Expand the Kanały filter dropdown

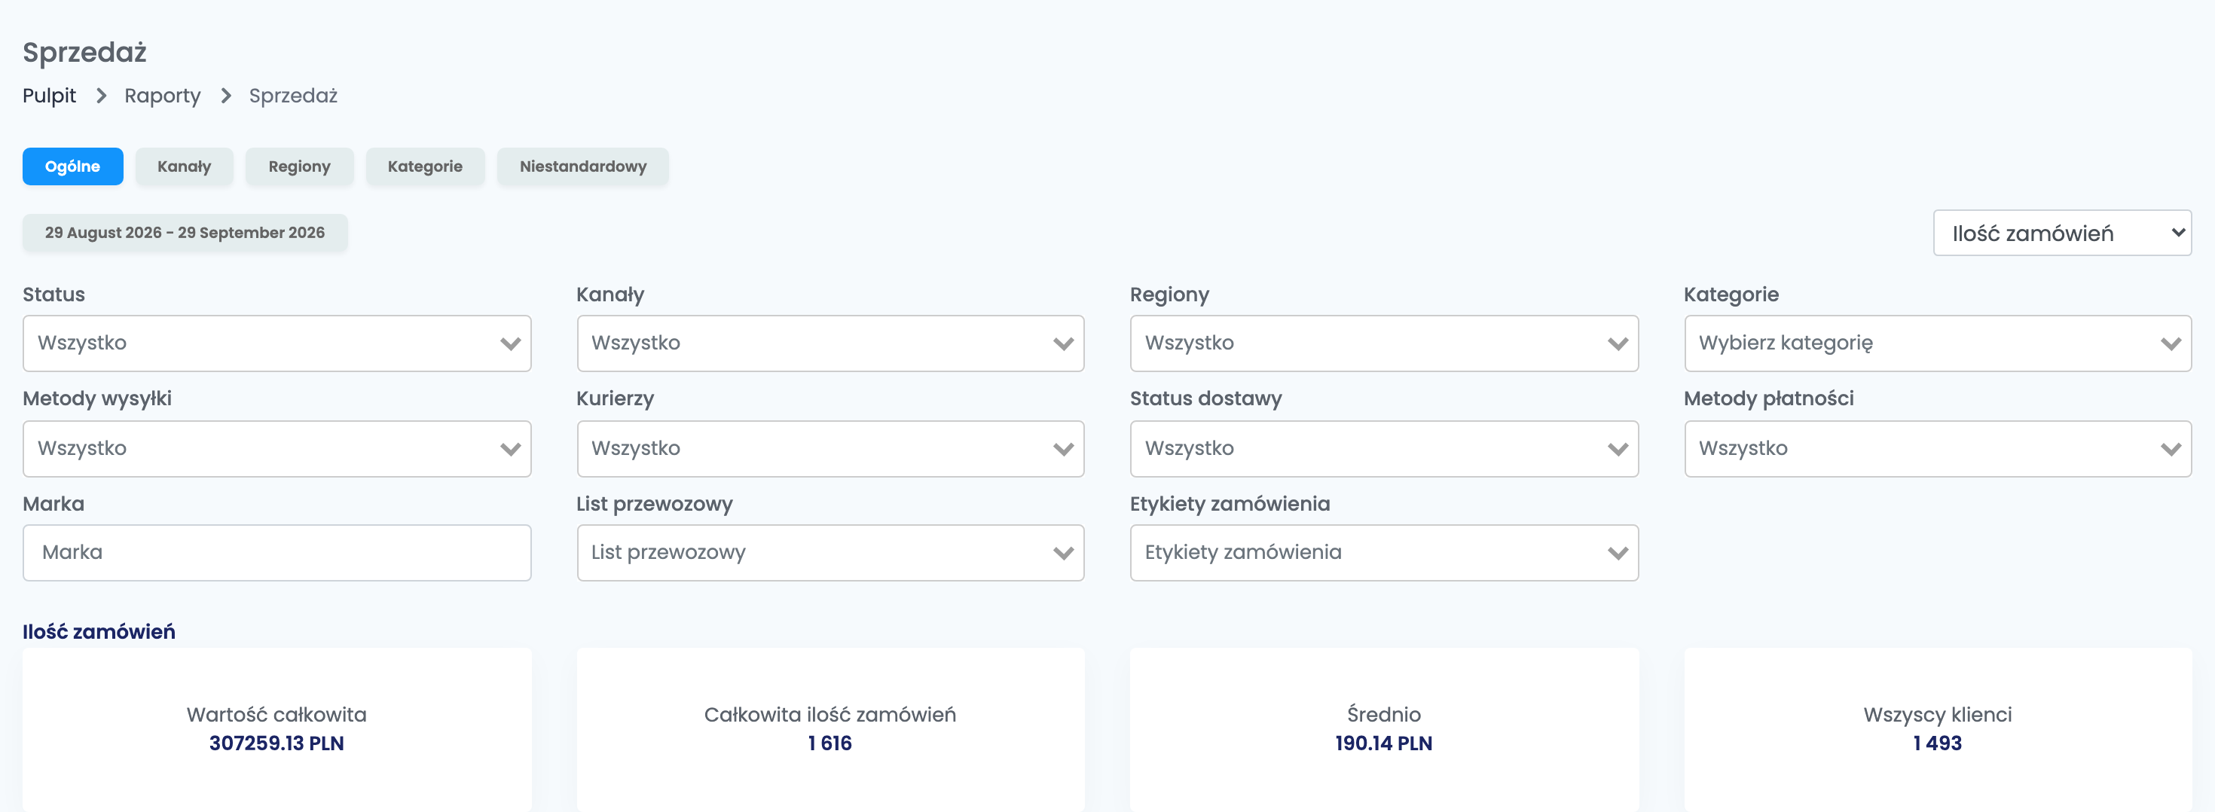point(830,343)
